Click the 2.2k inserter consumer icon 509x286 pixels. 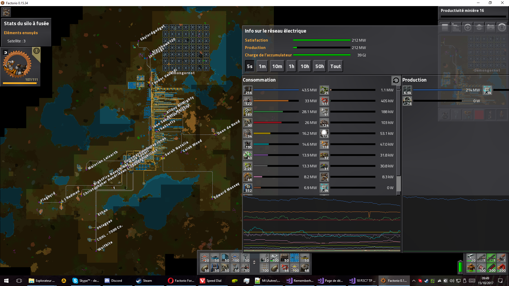(248, 166)
